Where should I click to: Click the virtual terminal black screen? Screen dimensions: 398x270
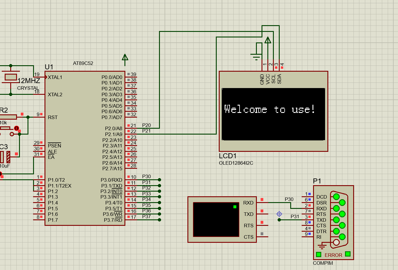pyautogui.click(x=216, y=219)
